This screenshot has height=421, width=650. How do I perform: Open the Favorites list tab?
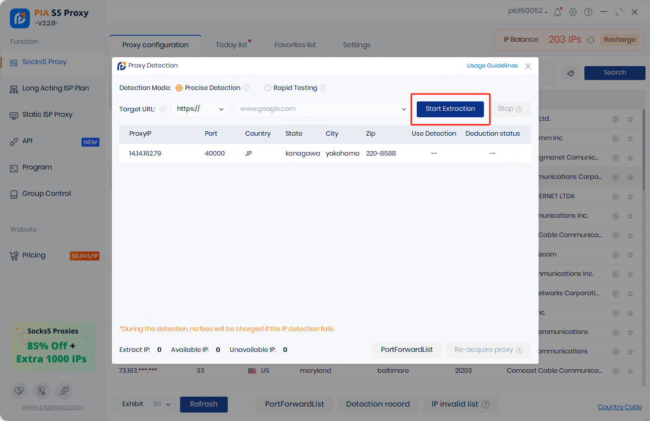pyautogui.click(x=295, y=45)
